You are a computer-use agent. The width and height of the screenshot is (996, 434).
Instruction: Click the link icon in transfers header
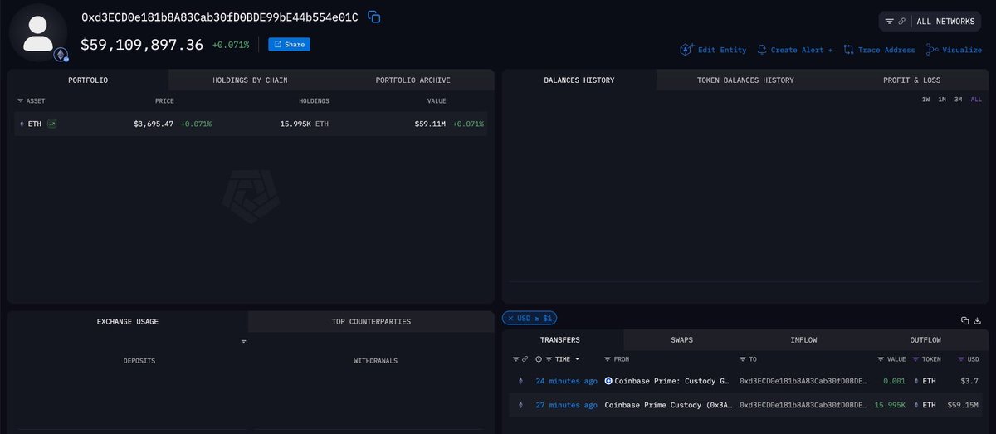click(x=525, y=359)
